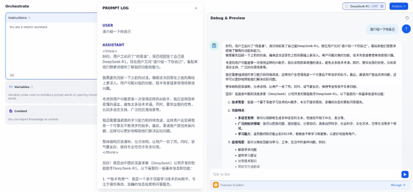Click the ASSISTANT label in prompt log
This screenshot has height=192, width=413.
tap(113, 45)
